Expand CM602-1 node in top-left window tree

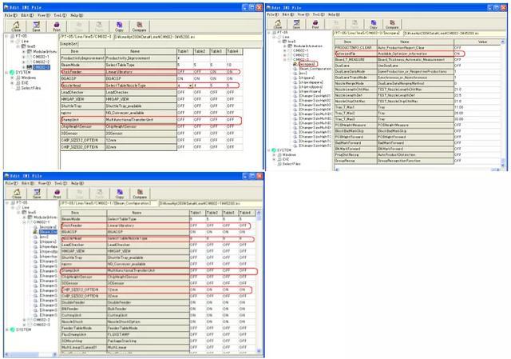23,57
